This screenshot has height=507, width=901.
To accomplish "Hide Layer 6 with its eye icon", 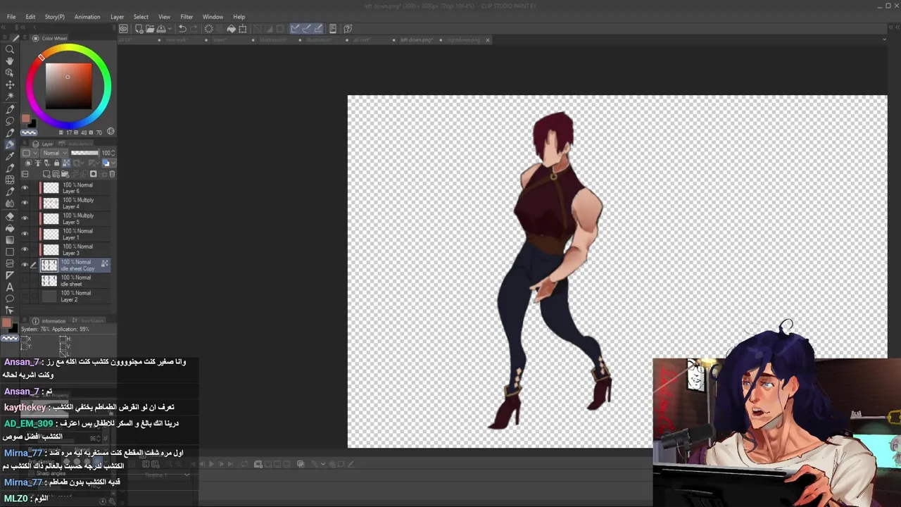I will coord(25,188).
